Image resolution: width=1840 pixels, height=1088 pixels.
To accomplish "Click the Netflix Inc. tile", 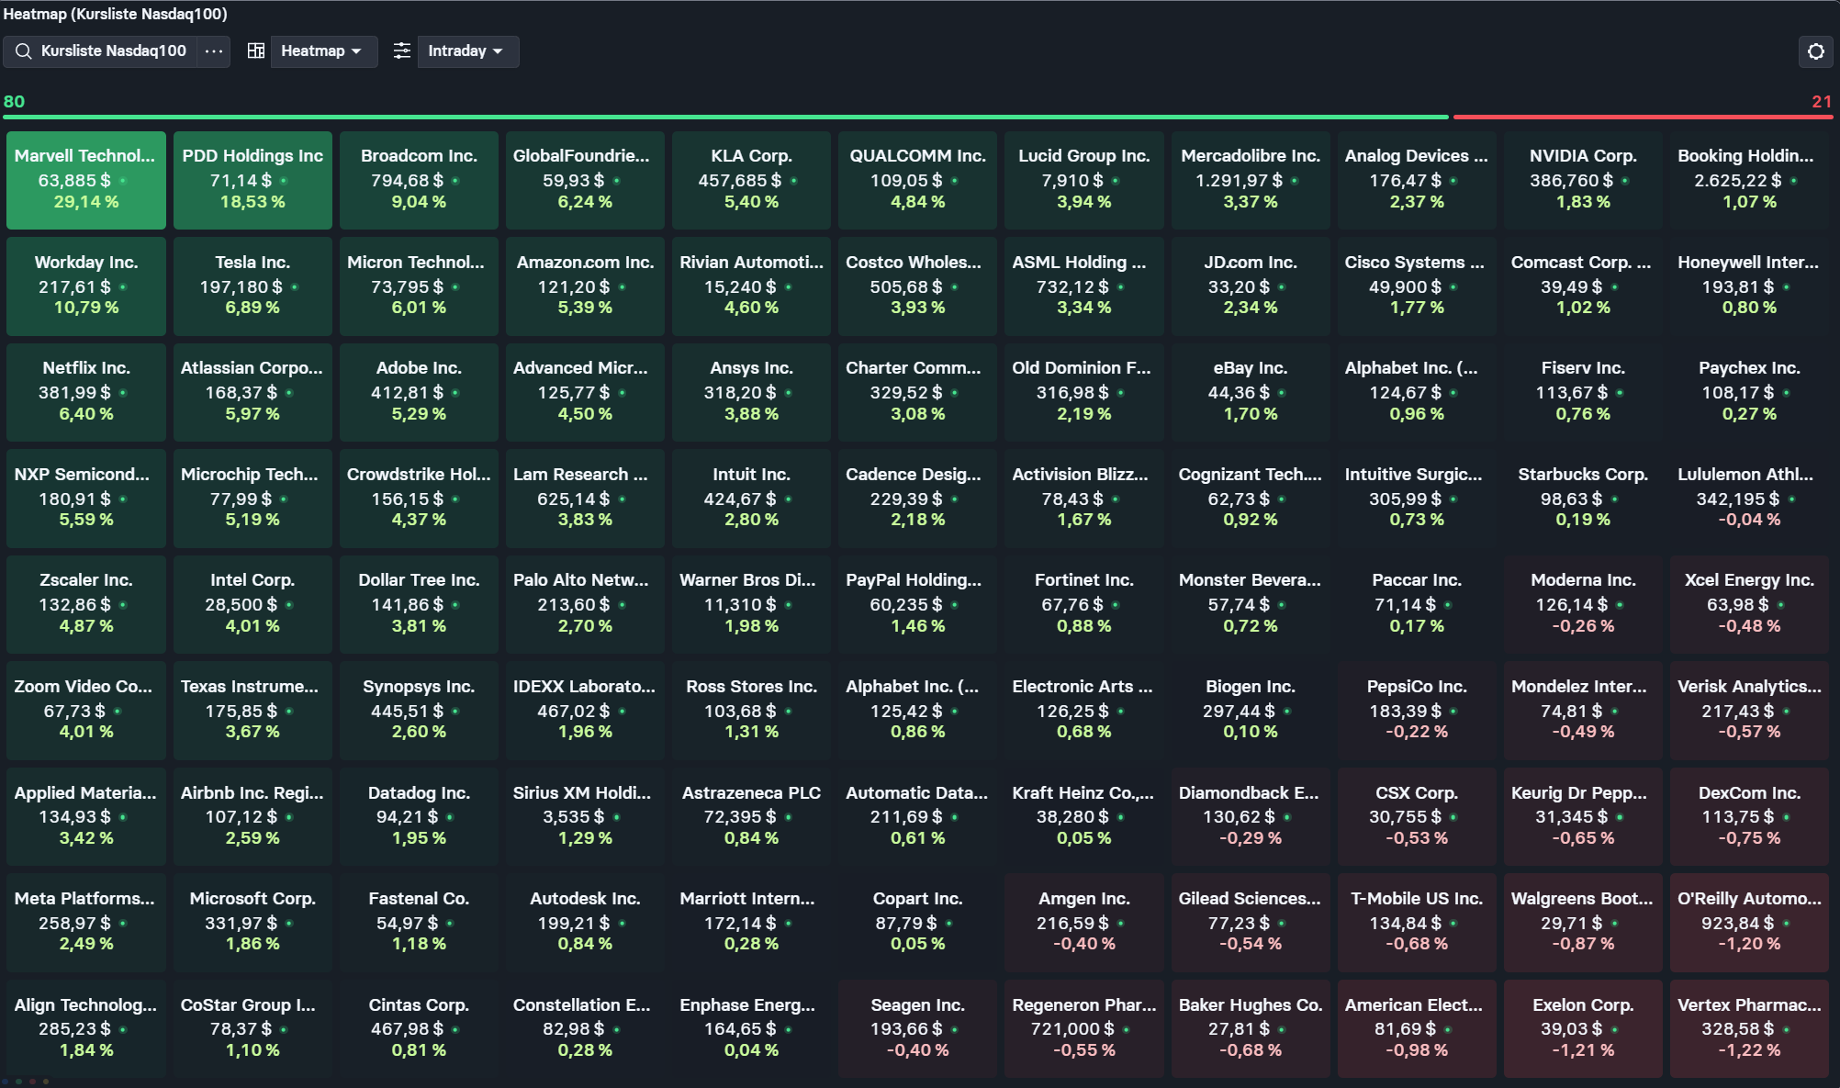I will point(86,392).
